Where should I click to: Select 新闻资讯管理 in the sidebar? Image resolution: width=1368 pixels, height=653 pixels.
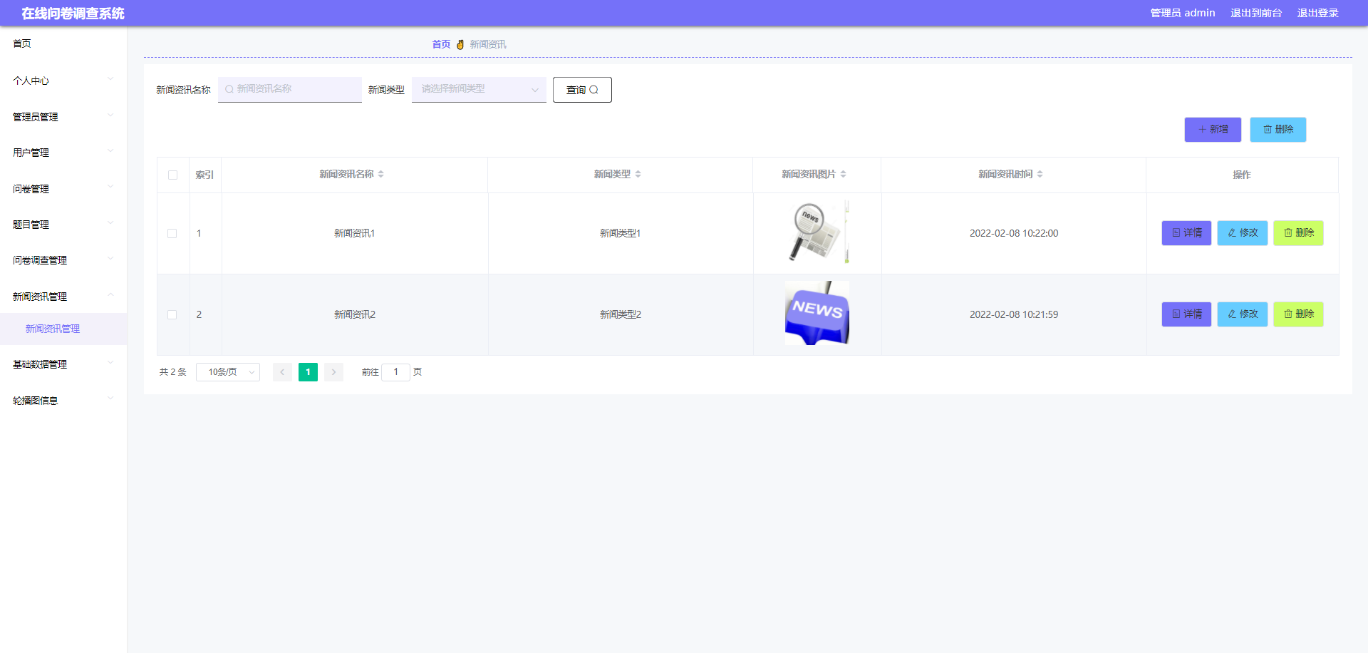point(51,329)
